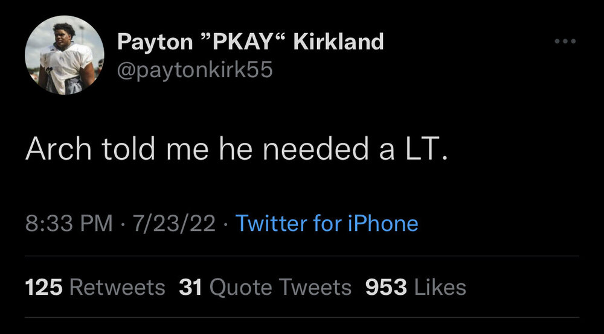This screenshot has width=604, height=334.
Task: Click the word "Kirkland" in the name
Action: pos(338,42)
